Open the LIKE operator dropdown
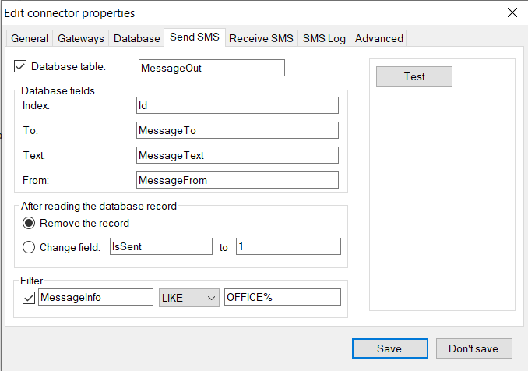The height and width of the screenshot is (371, 528). coord(189,298)
